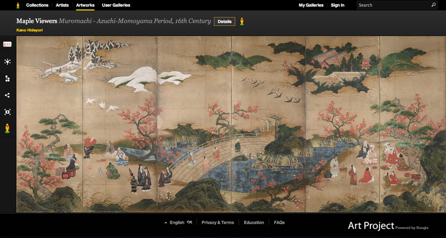Click the language translate icon
Image resolution: width=446 pixels, height=238 pixels.
pos(190,222)
